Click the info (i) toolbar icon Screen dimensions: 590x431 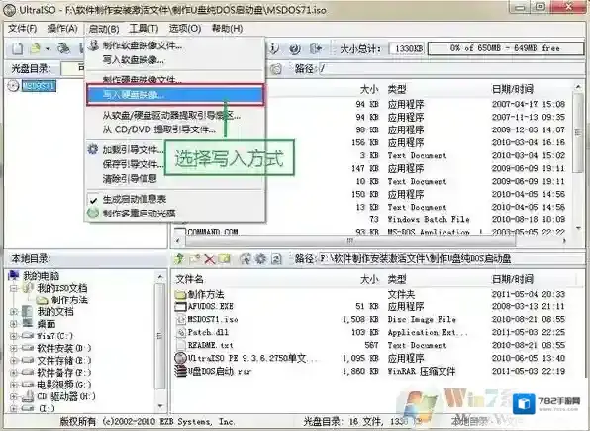[274, 48]
